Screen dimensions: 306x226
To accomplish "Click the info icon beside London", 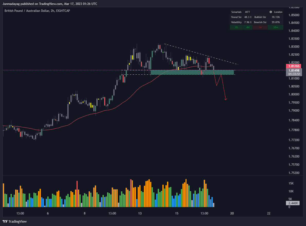I will (x=271, y=12).
